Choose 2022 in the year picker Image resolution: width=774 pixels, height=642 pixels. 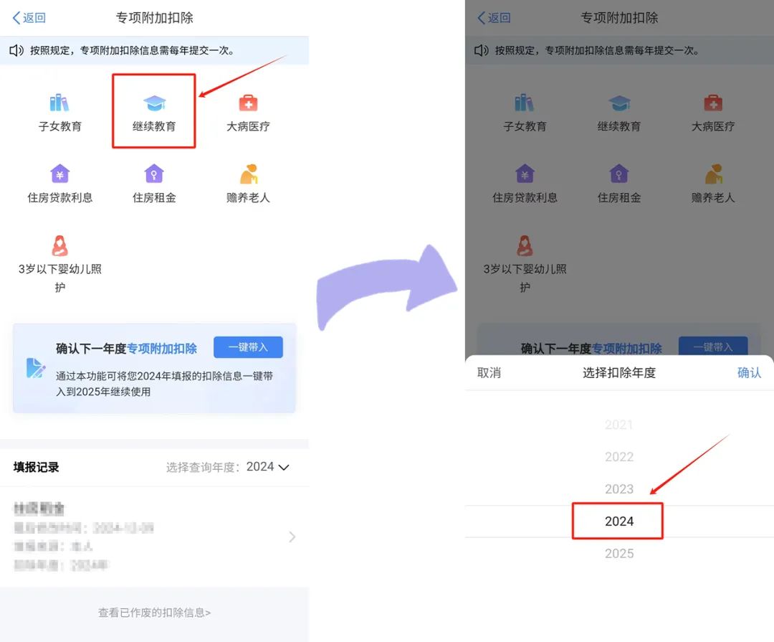[x=619, y=457]
